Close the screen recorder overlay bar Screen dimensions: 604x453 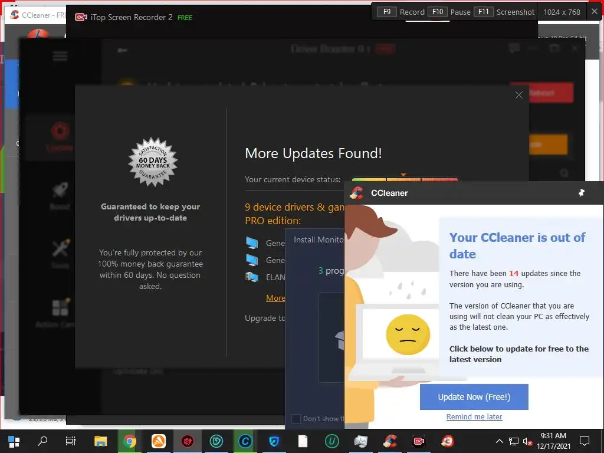[595, 12]
